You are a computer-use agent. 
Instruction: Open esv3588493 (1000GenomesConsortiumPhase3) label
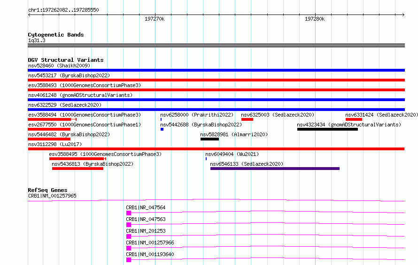click(x=85, y=85)
